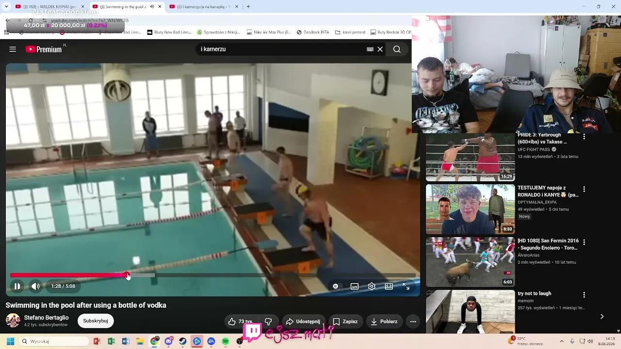Open Stefano Bertaglio channel avatar
This screenshot has height=349, width=621.
click(13, 320)
